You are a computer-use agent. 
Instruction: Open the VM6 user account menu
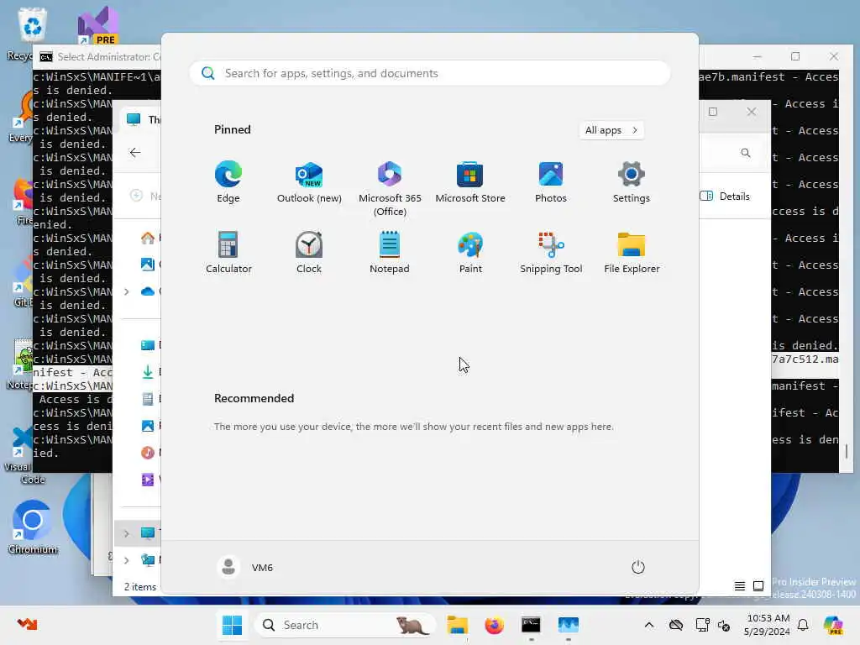coord(246,567)
